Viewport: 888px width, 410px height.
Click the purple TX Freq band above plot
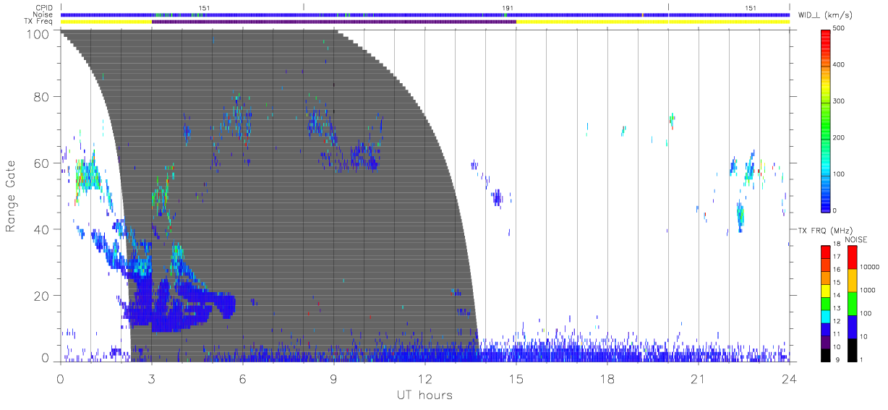(334, 22)
